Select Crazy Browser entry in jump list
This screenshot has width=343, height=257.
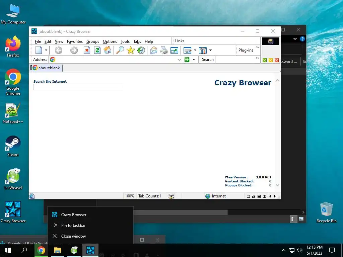(90, 215)
